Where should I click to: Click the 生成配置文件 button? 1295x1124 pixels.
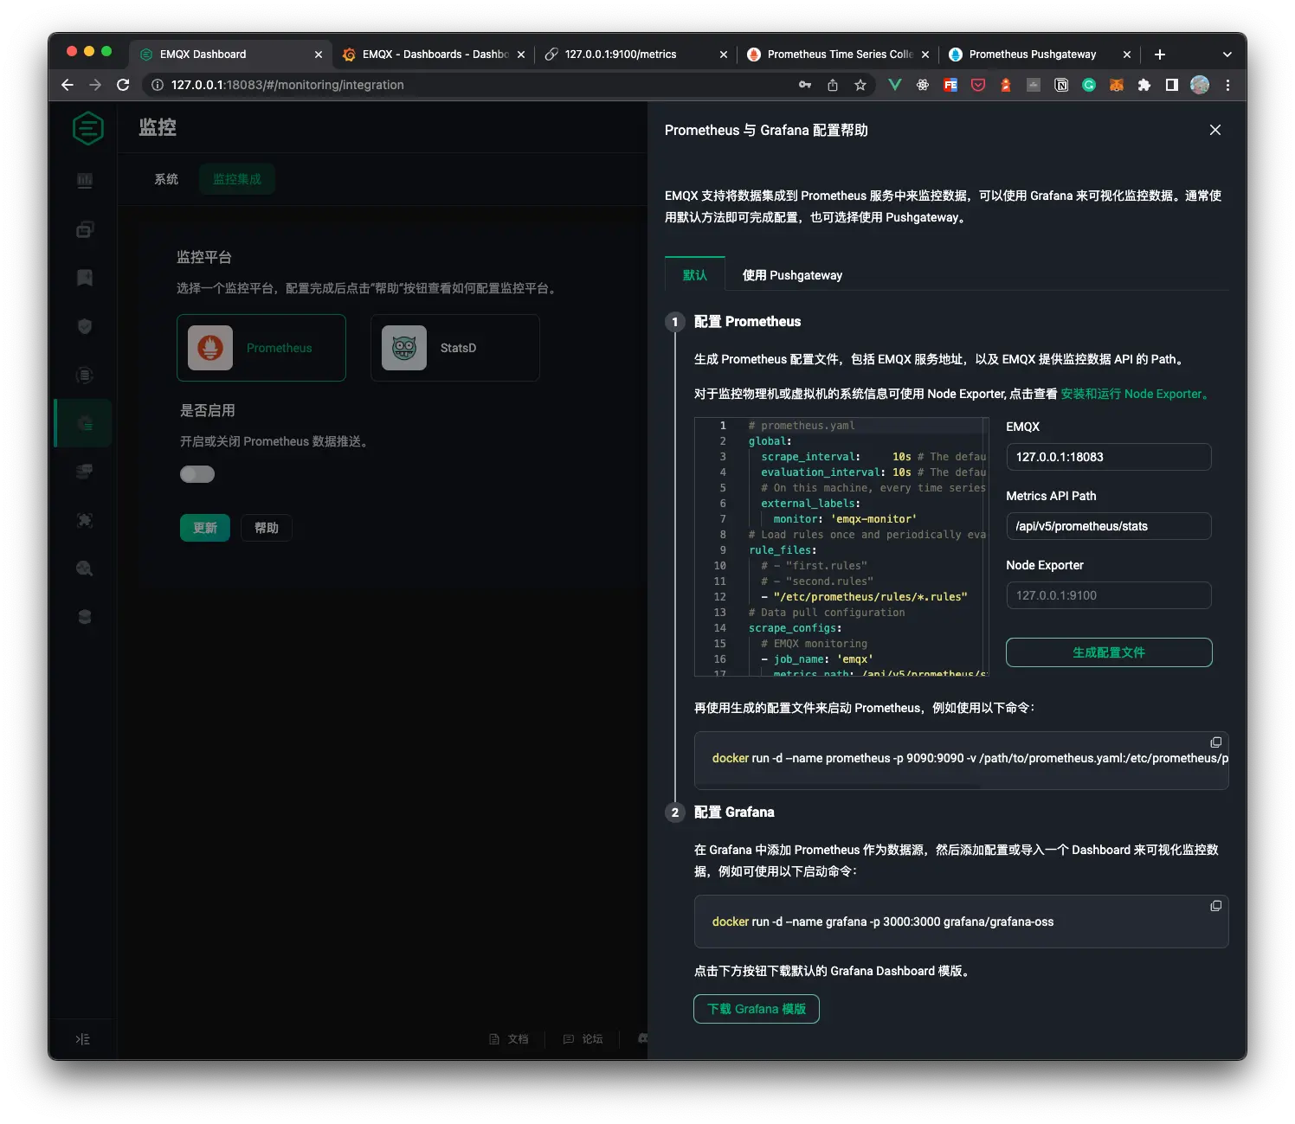(1108, 652)
